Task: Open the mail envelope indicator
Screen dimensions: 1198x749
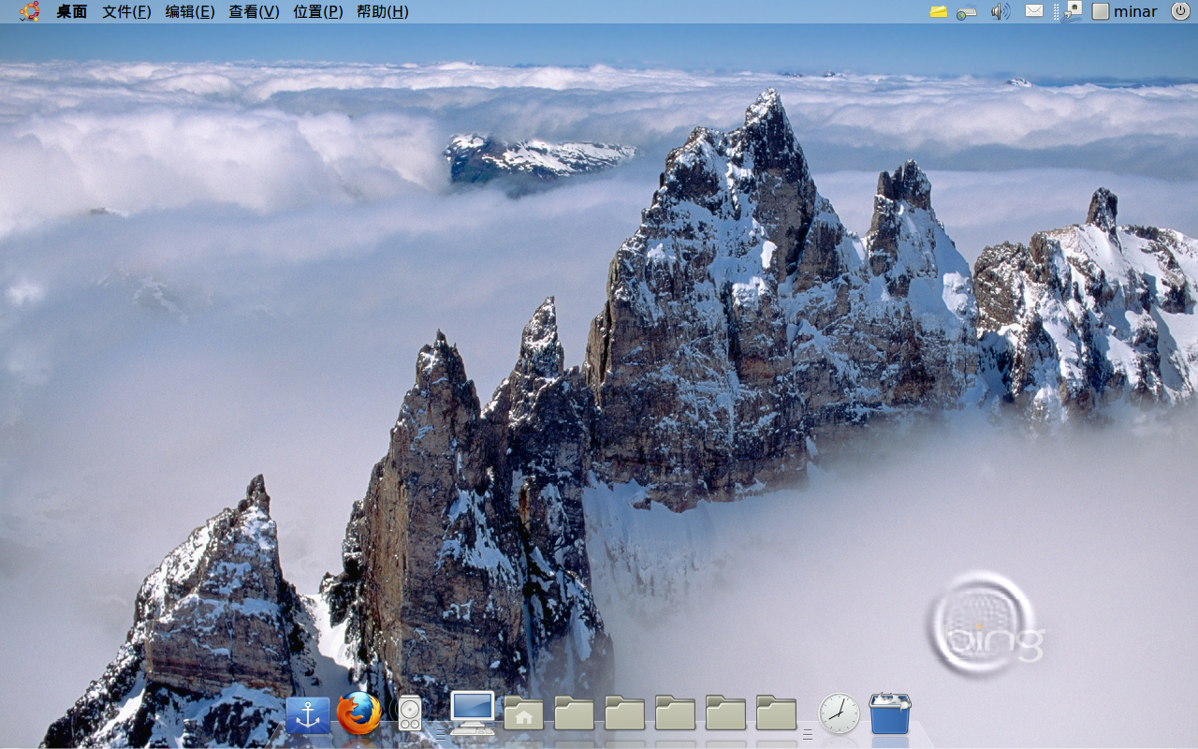Action: 1034,11
